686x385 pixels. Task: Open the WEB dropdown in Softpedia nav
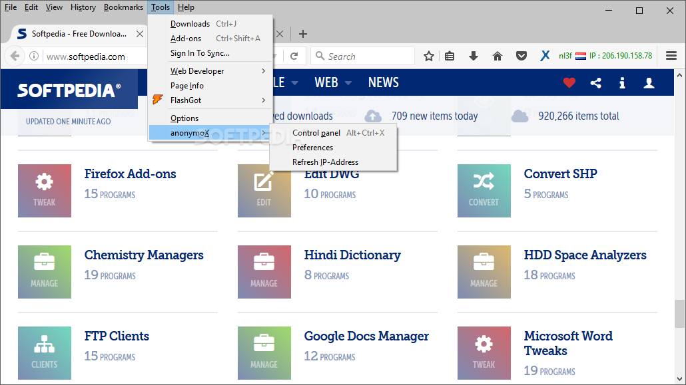(332, 82)
